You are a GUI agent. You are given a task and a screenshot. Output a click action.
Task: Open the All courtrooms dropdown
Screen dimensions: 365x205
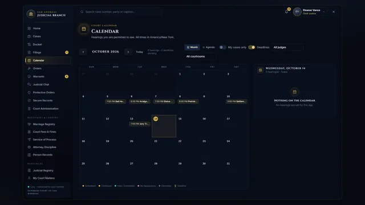200,56
